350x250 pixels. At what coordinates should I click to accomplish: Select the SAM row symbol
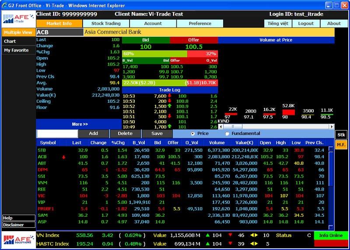pyautogui.click(x=42, y=215)
